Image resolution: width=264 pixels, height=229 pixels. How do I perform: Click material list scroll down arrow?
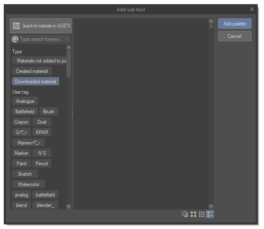211,206
